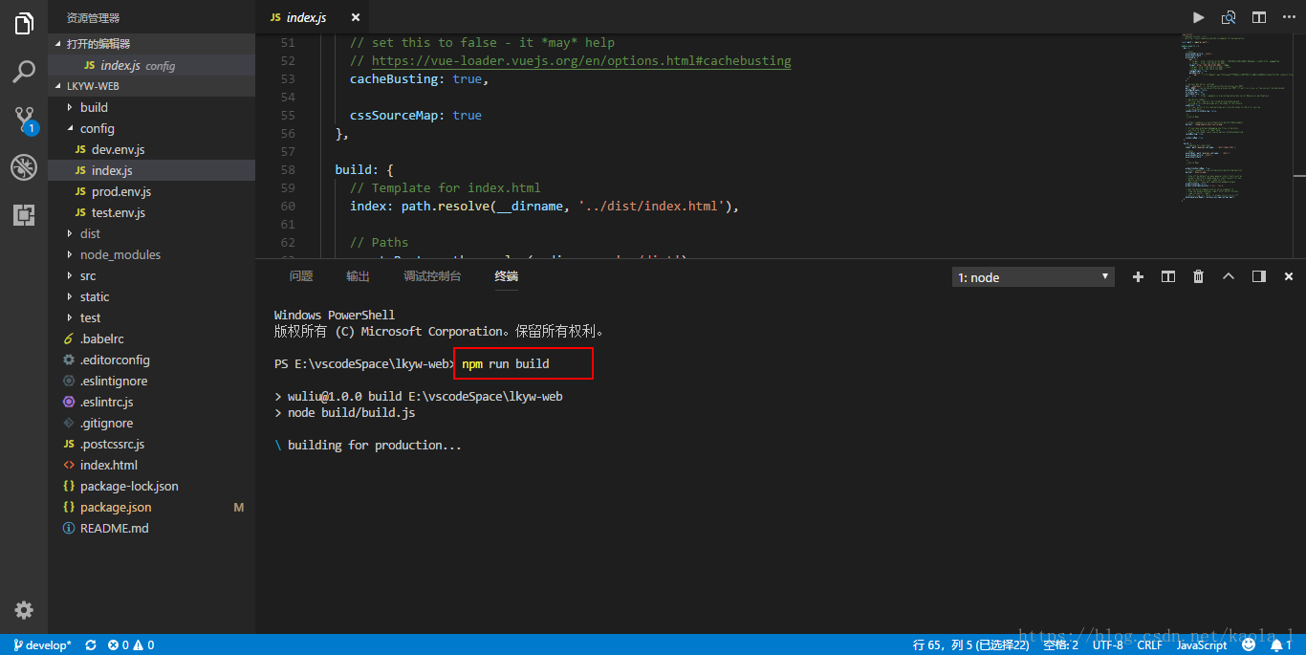Viewport: 1306px width, 655px height.
Task: Expand the dist folder
Action: (151, 233)
